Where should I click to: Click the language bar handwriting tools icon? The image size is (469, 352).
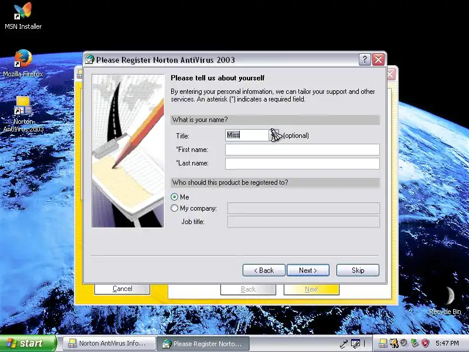pos(355,343)
